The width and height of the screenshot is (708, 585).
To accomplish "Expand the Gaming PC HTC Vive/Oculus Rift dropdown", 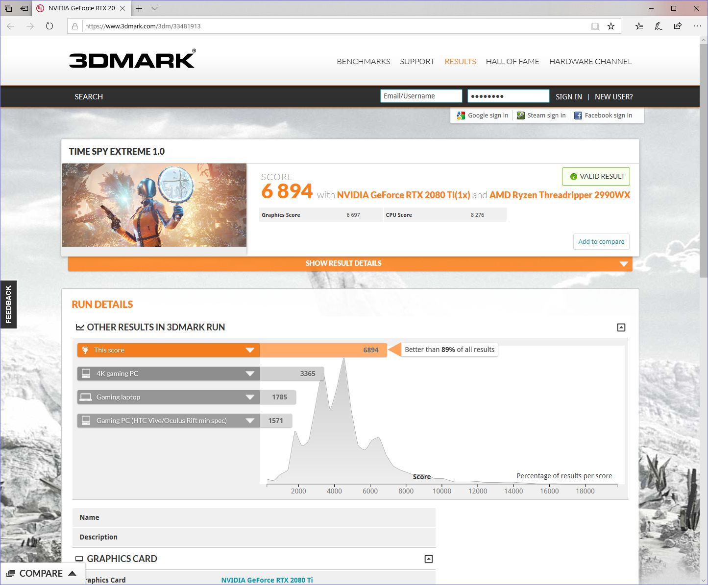I will (x=250, y=421).
